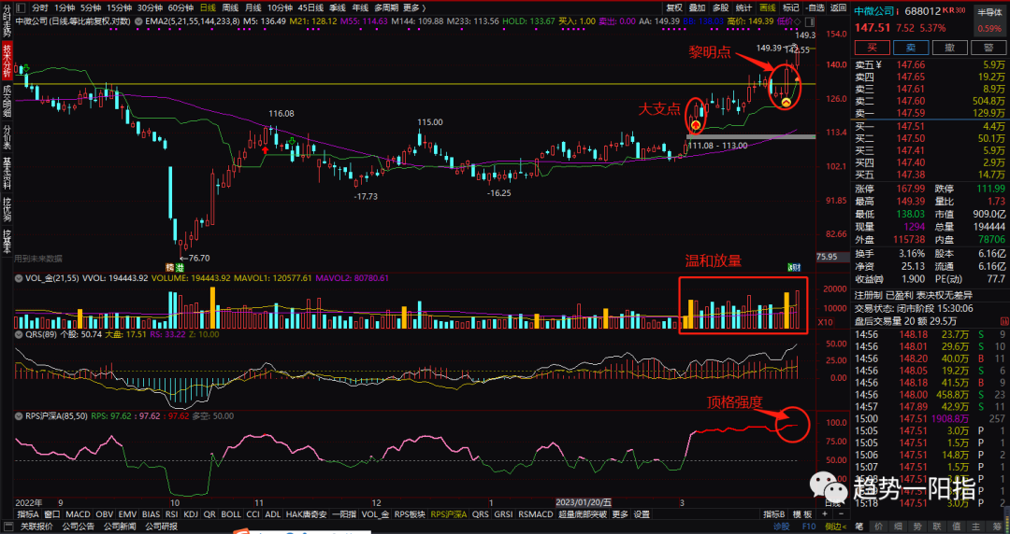Click the 警 alert button
Screen dimensions: 1010x534
click(988, 48)
